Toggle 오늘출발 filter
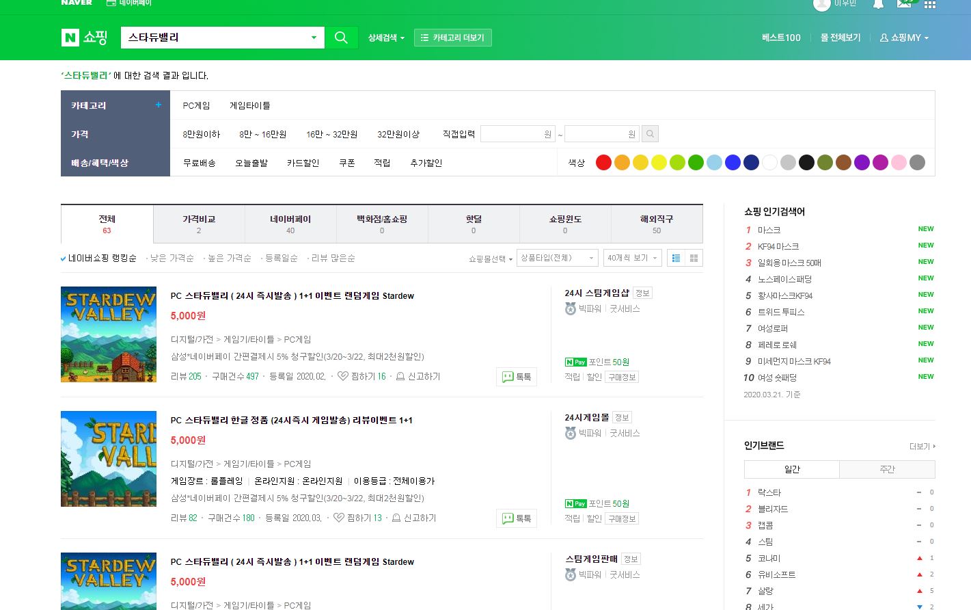 click(x=251, y=163)
